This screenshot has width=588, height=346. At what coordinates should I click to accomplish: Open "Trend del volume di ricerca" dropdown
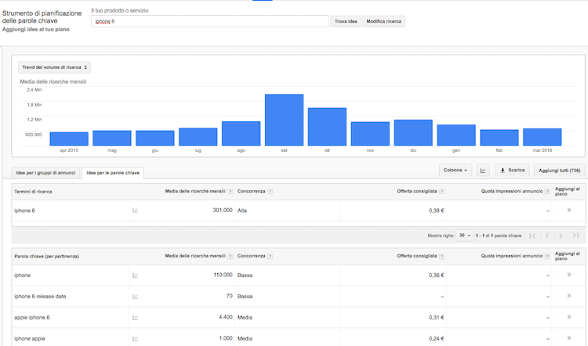pos(55,68)
